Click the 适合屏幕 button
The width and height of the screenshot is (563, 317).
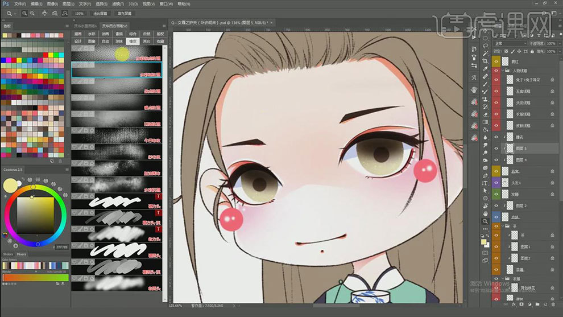[100, 14]
